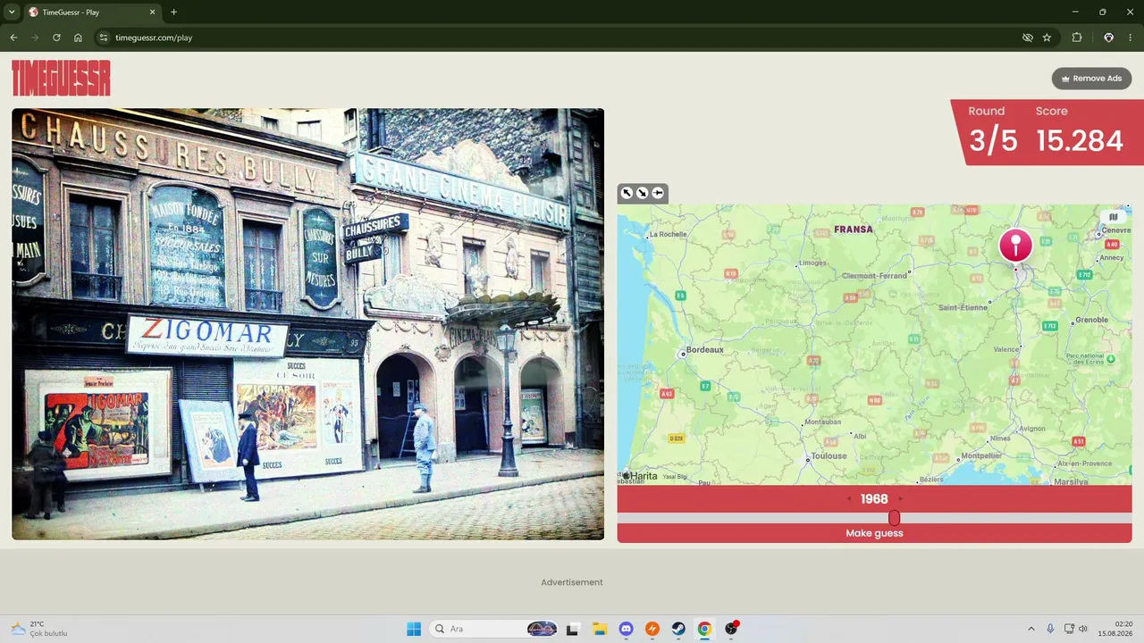
Task: Open a new browser tab
Action: coord(173,13)
